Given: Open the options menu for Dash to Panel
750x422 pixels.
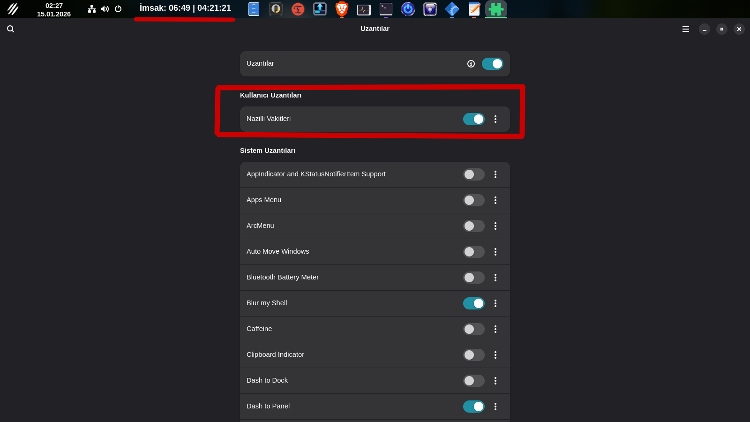Looking at the screenshot, I should [495, 407].
